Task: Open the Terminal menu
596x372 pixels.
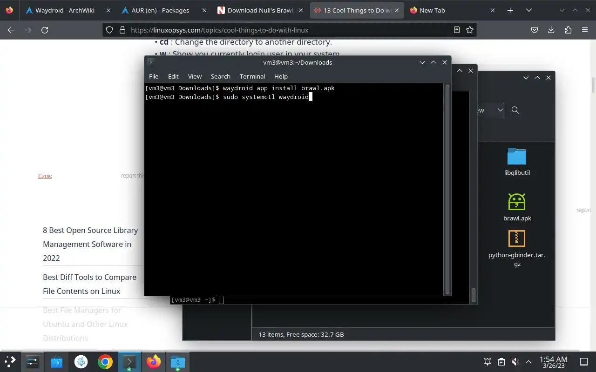Action: tap(252, 76)
